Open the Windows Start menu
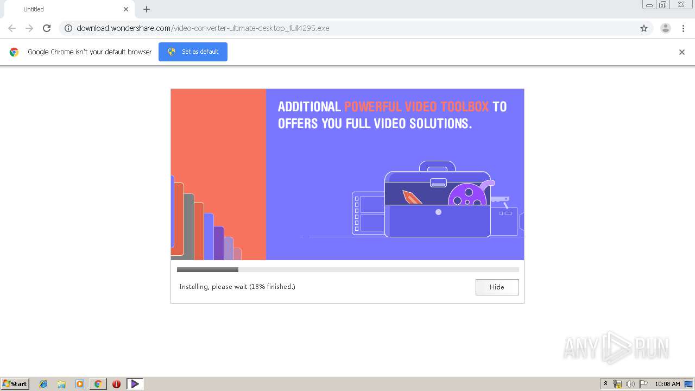This screenshot has height=391, width=695. point(15,384)
